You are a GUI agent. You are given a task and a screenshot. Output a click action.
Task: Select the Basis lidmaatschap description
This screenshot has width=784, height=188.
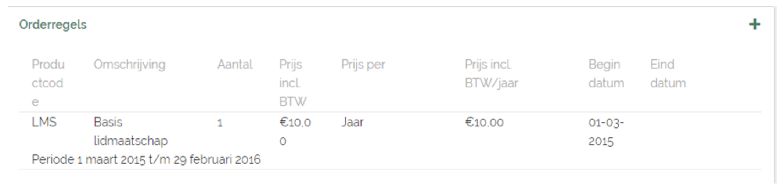(x=130, y=131)
